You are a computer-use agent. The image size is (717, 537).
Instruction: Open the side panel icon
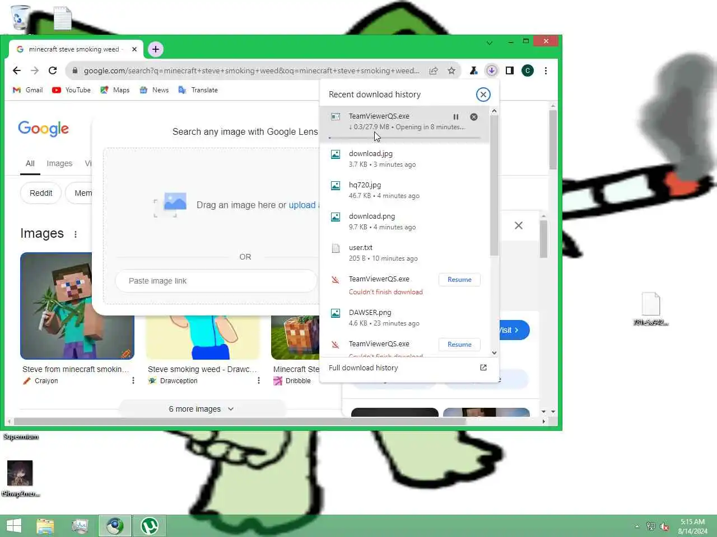pos(510,70)
